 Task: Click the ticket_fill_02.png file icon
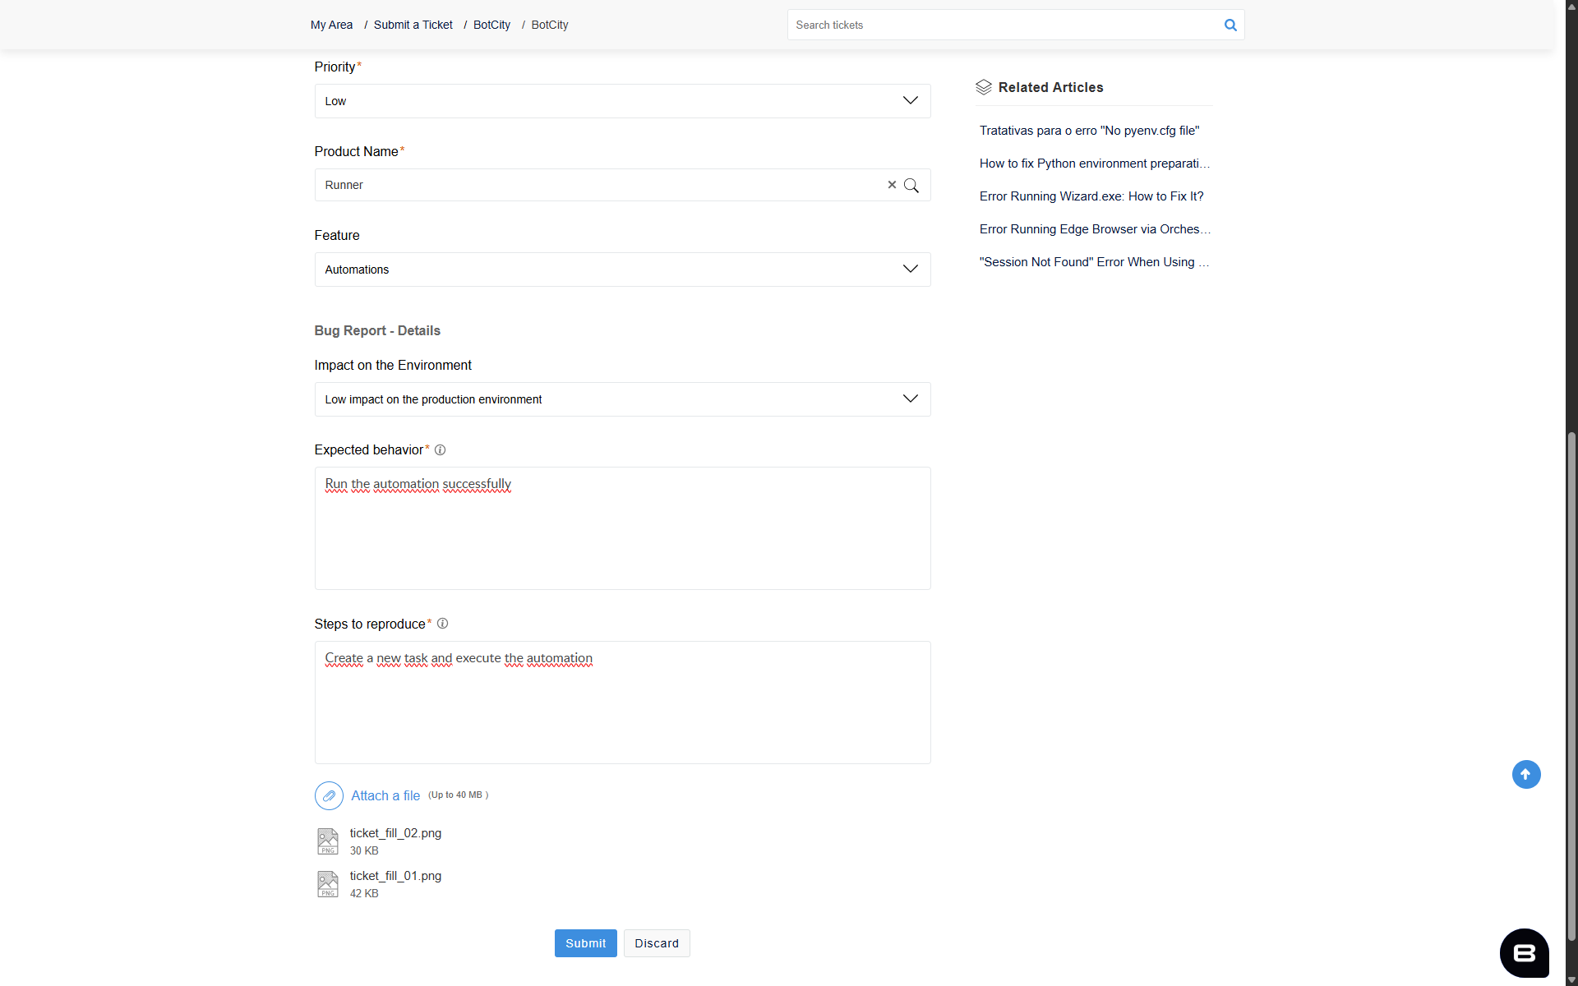click(x=328, y=841)
